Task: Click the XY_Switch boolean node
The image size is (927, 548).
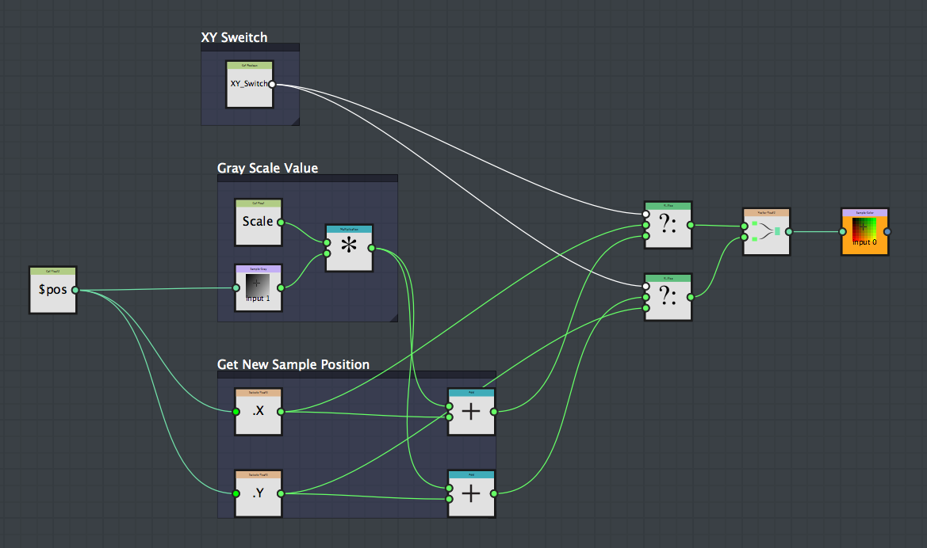Action: point(248,82)
